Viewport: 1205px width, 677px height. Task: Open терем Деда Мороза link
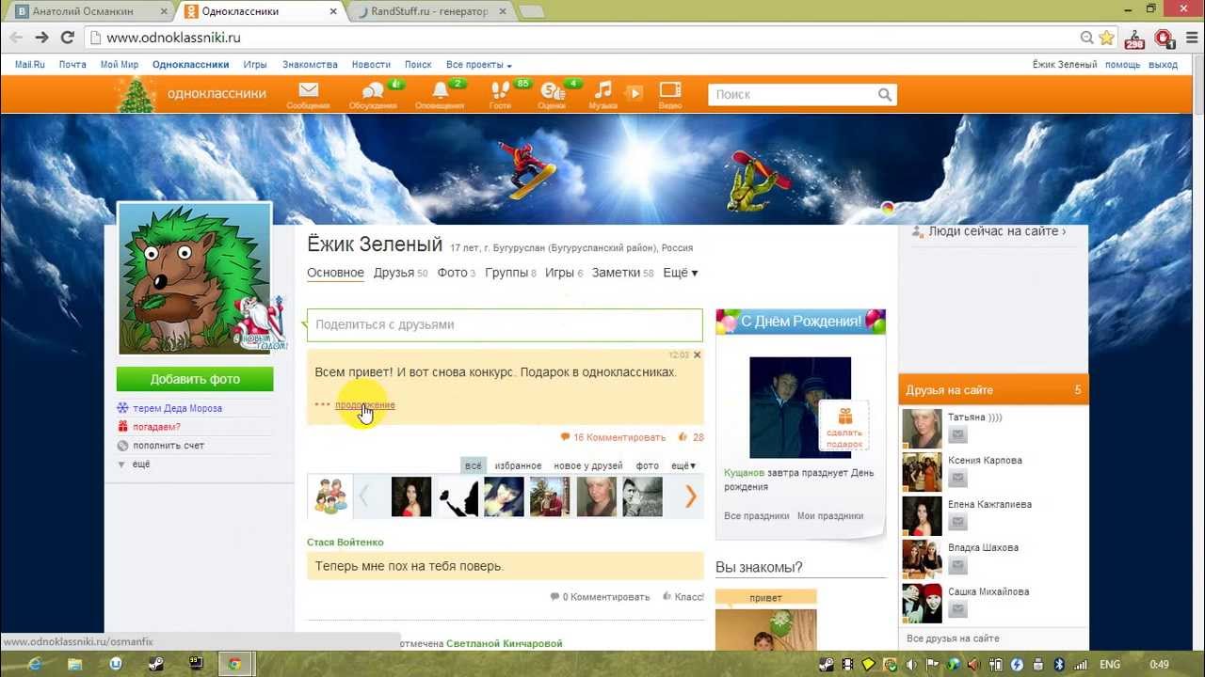178,408
